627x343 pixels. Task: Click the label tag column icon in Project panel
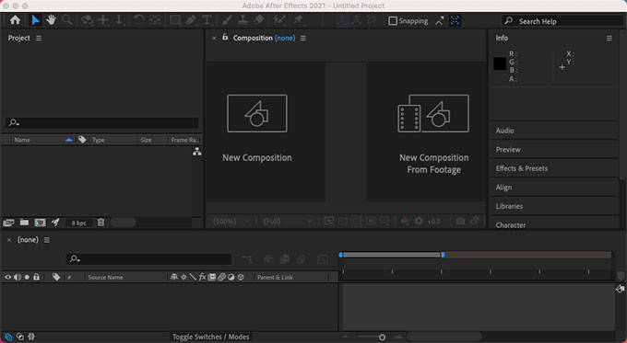[x=82, y=140]
